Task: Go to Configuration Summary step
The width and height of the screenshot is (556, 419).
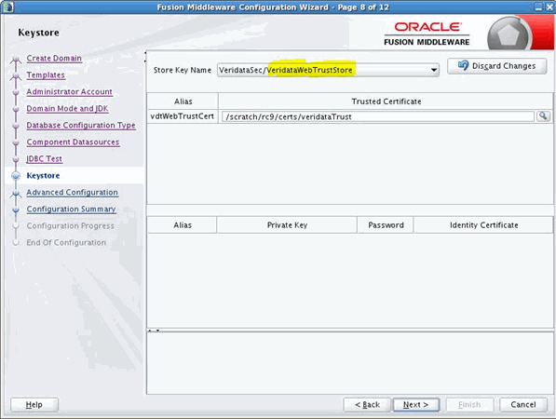Action: [x=72, y=209]
